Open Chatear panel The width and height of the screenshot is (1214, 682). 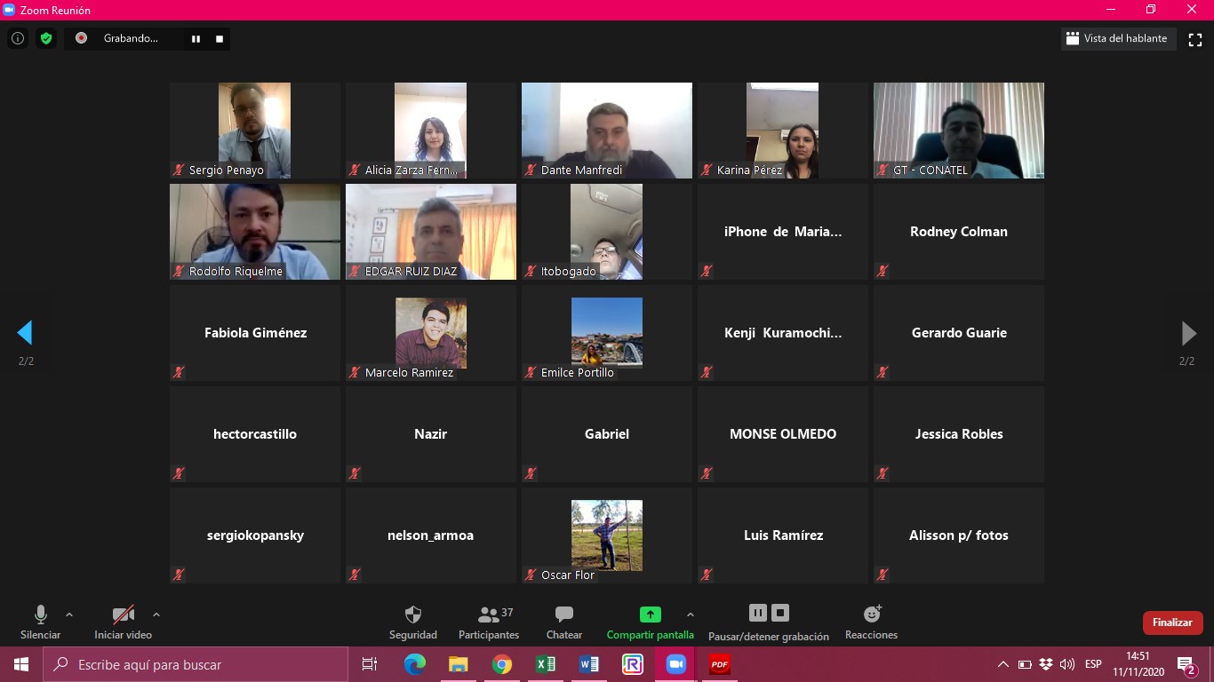click(x=564, y=623)
